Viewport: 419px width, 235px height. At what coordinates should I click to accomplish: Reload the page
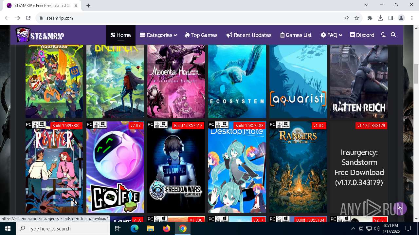pyautogui.click(x=28, y=18)
